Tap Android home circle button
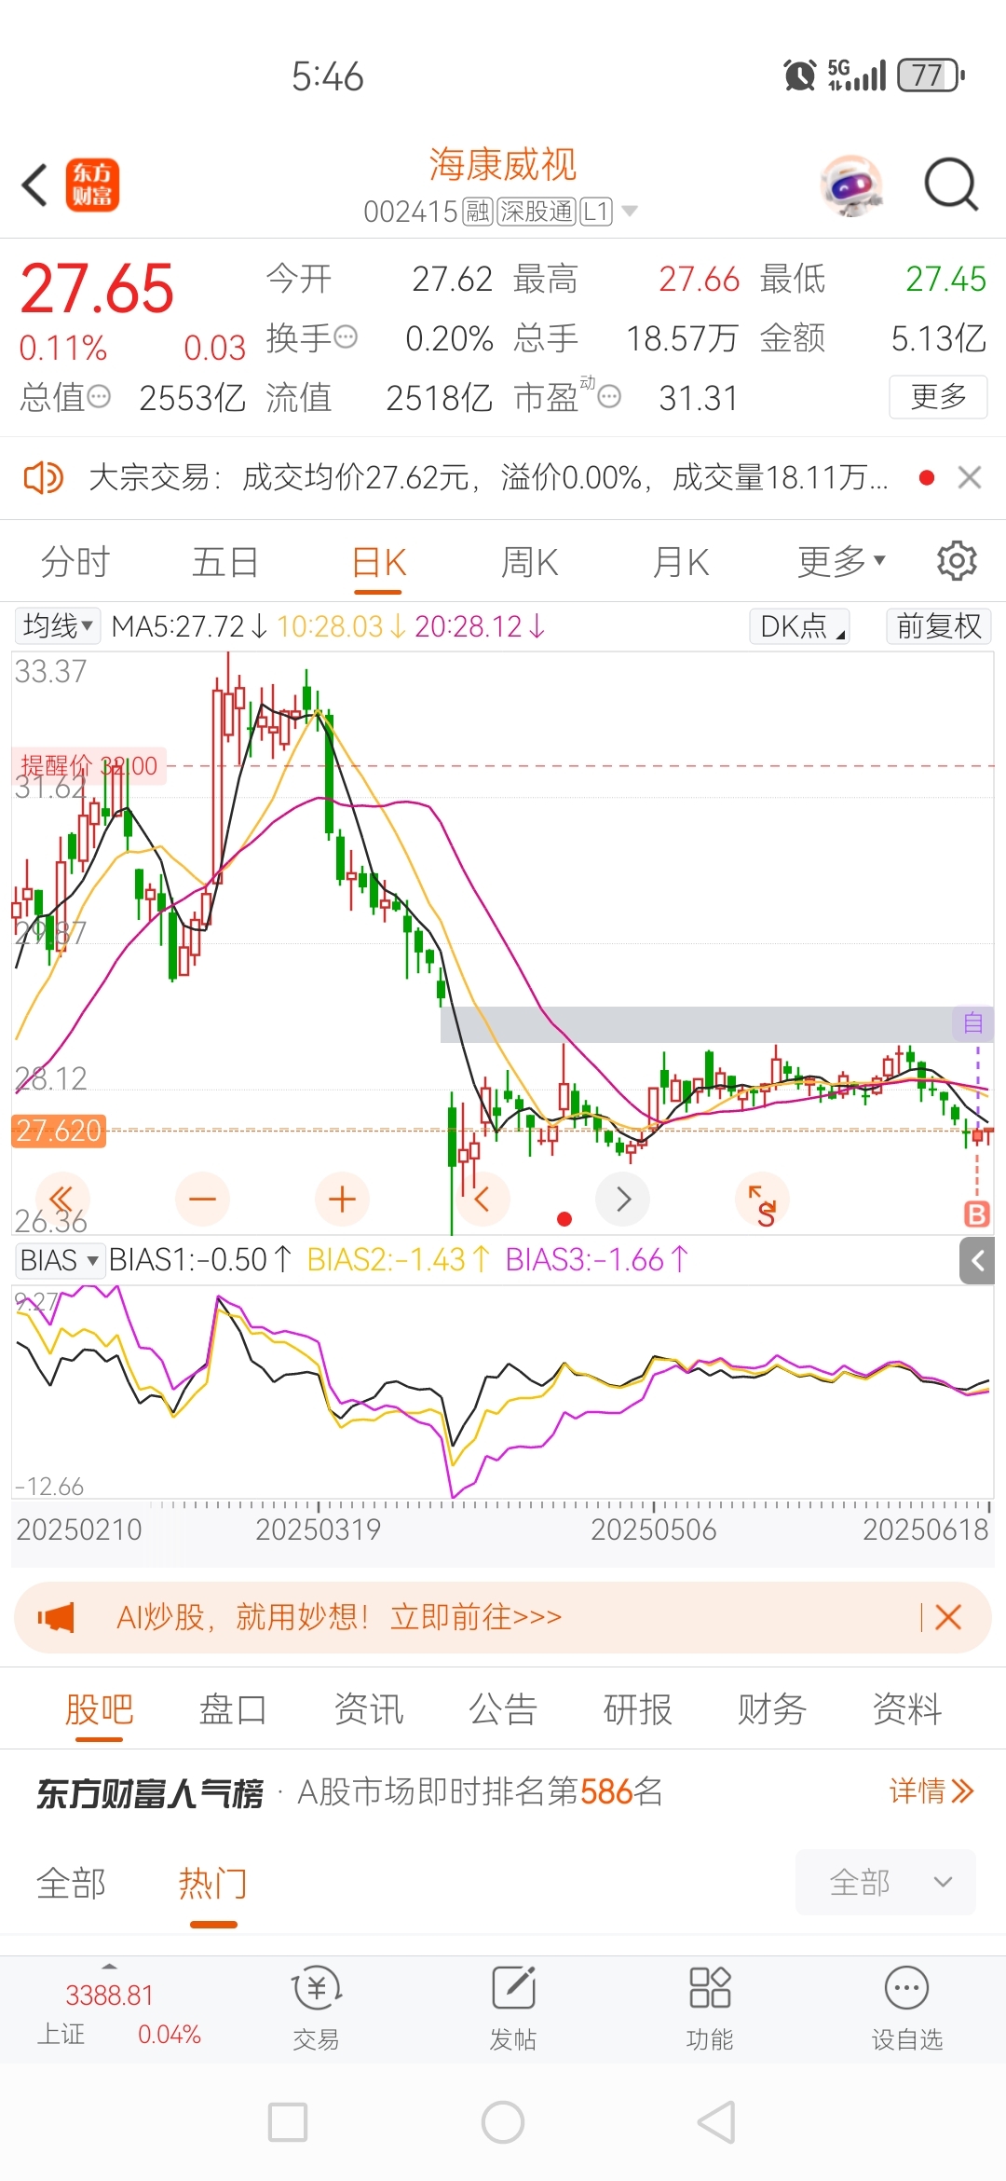This screenshot has width=1006, height=2181. [x=503, y=2123]
